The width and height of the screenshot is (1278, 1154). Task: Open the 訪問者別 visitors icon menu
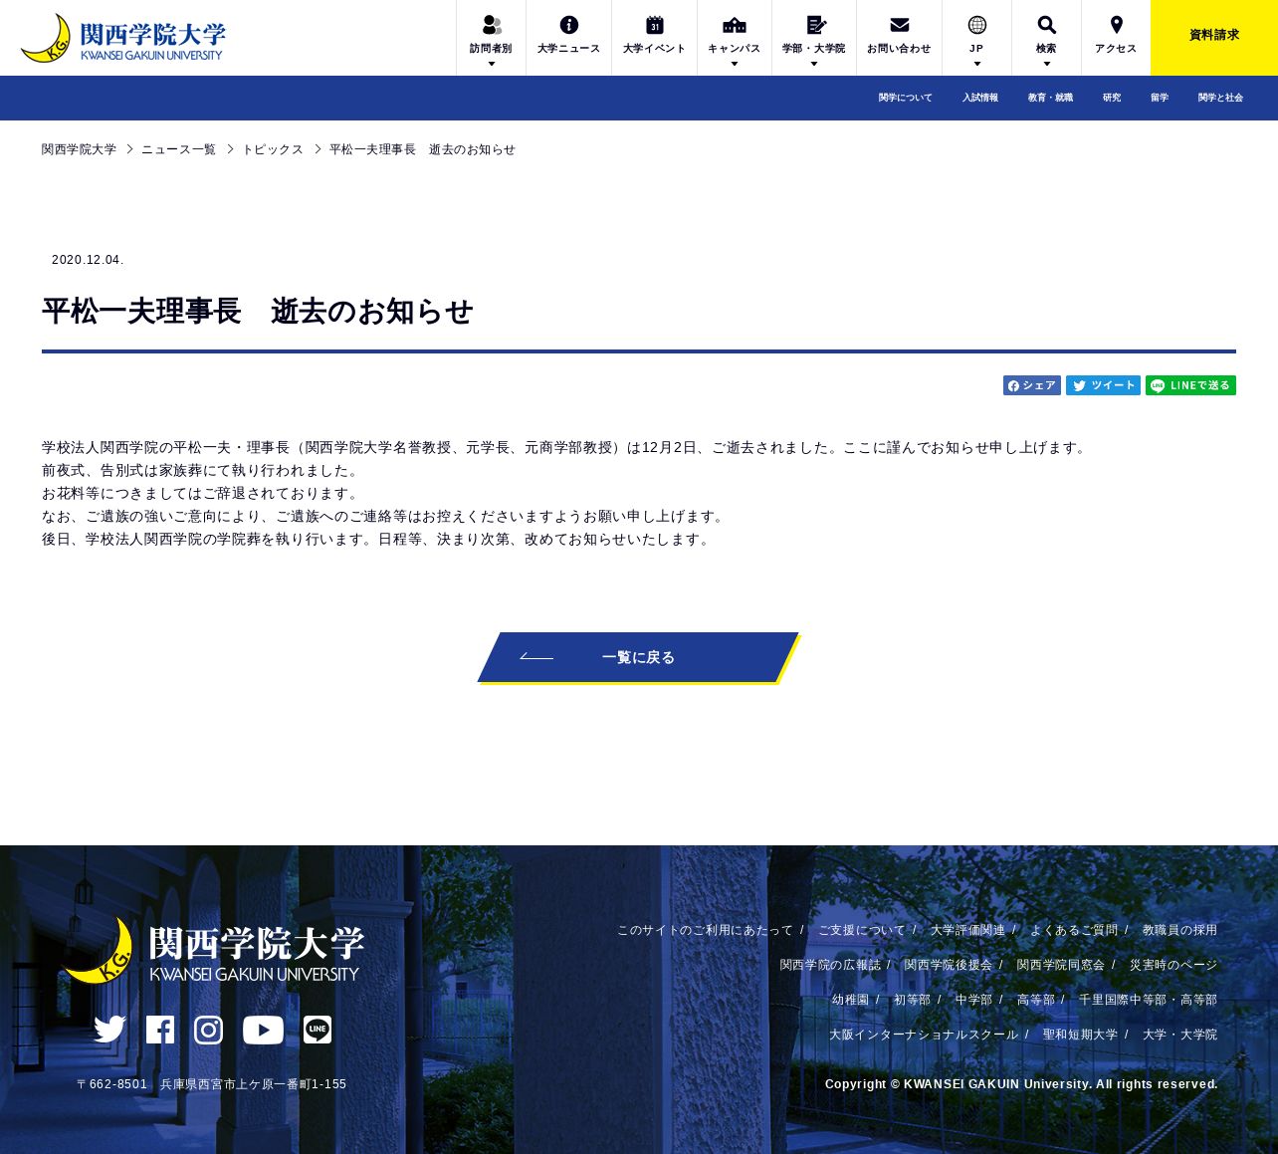(x=491, y=25)
